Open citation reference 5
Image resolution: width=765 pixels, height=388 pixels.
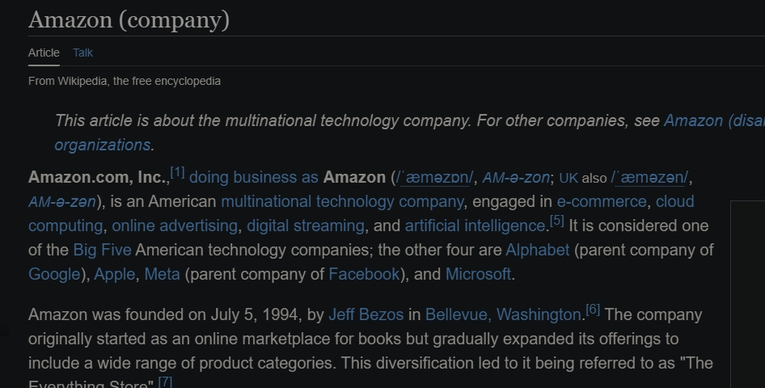pyautogui.click(x=556, y=221)
